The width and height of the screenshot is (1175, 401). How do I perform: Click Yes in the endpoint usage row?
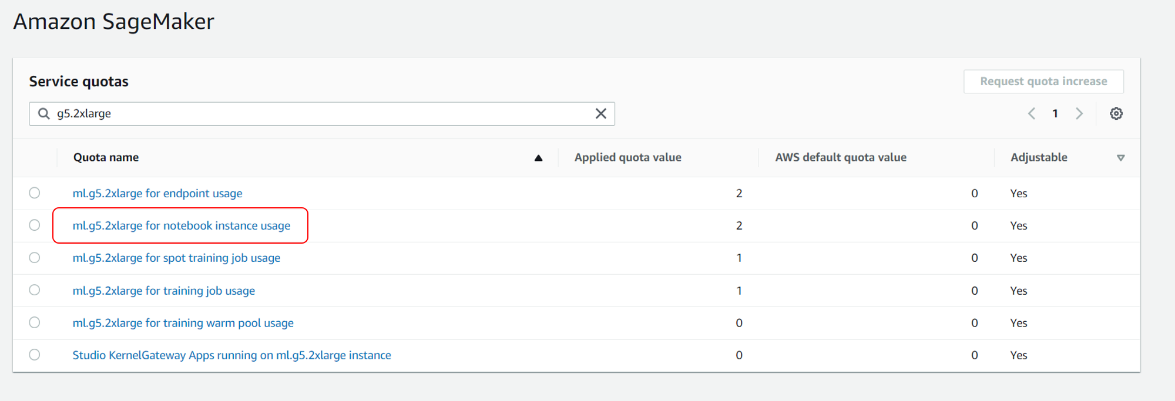click(1019, 193)
